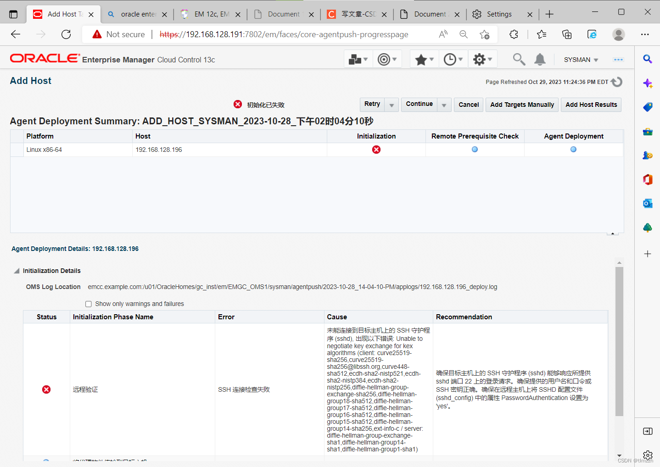Collapse the Initialization Details section

point(17,271)
